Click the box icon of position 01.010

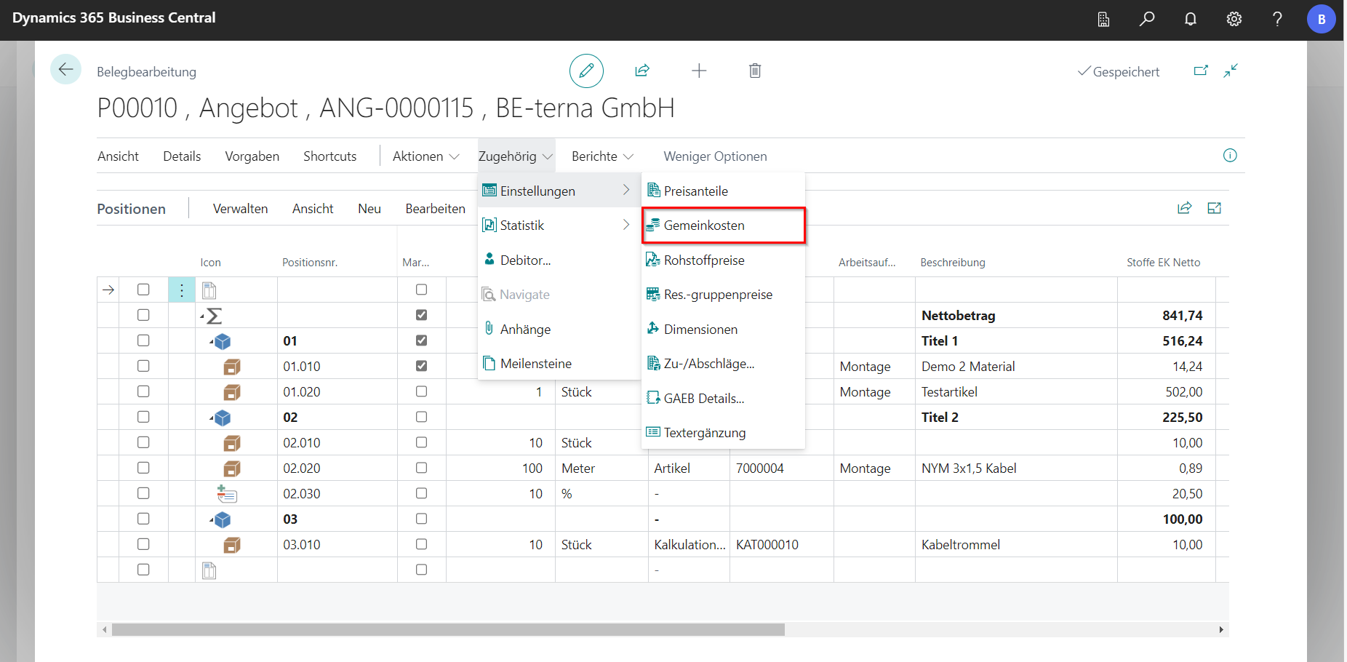[232, 367]
